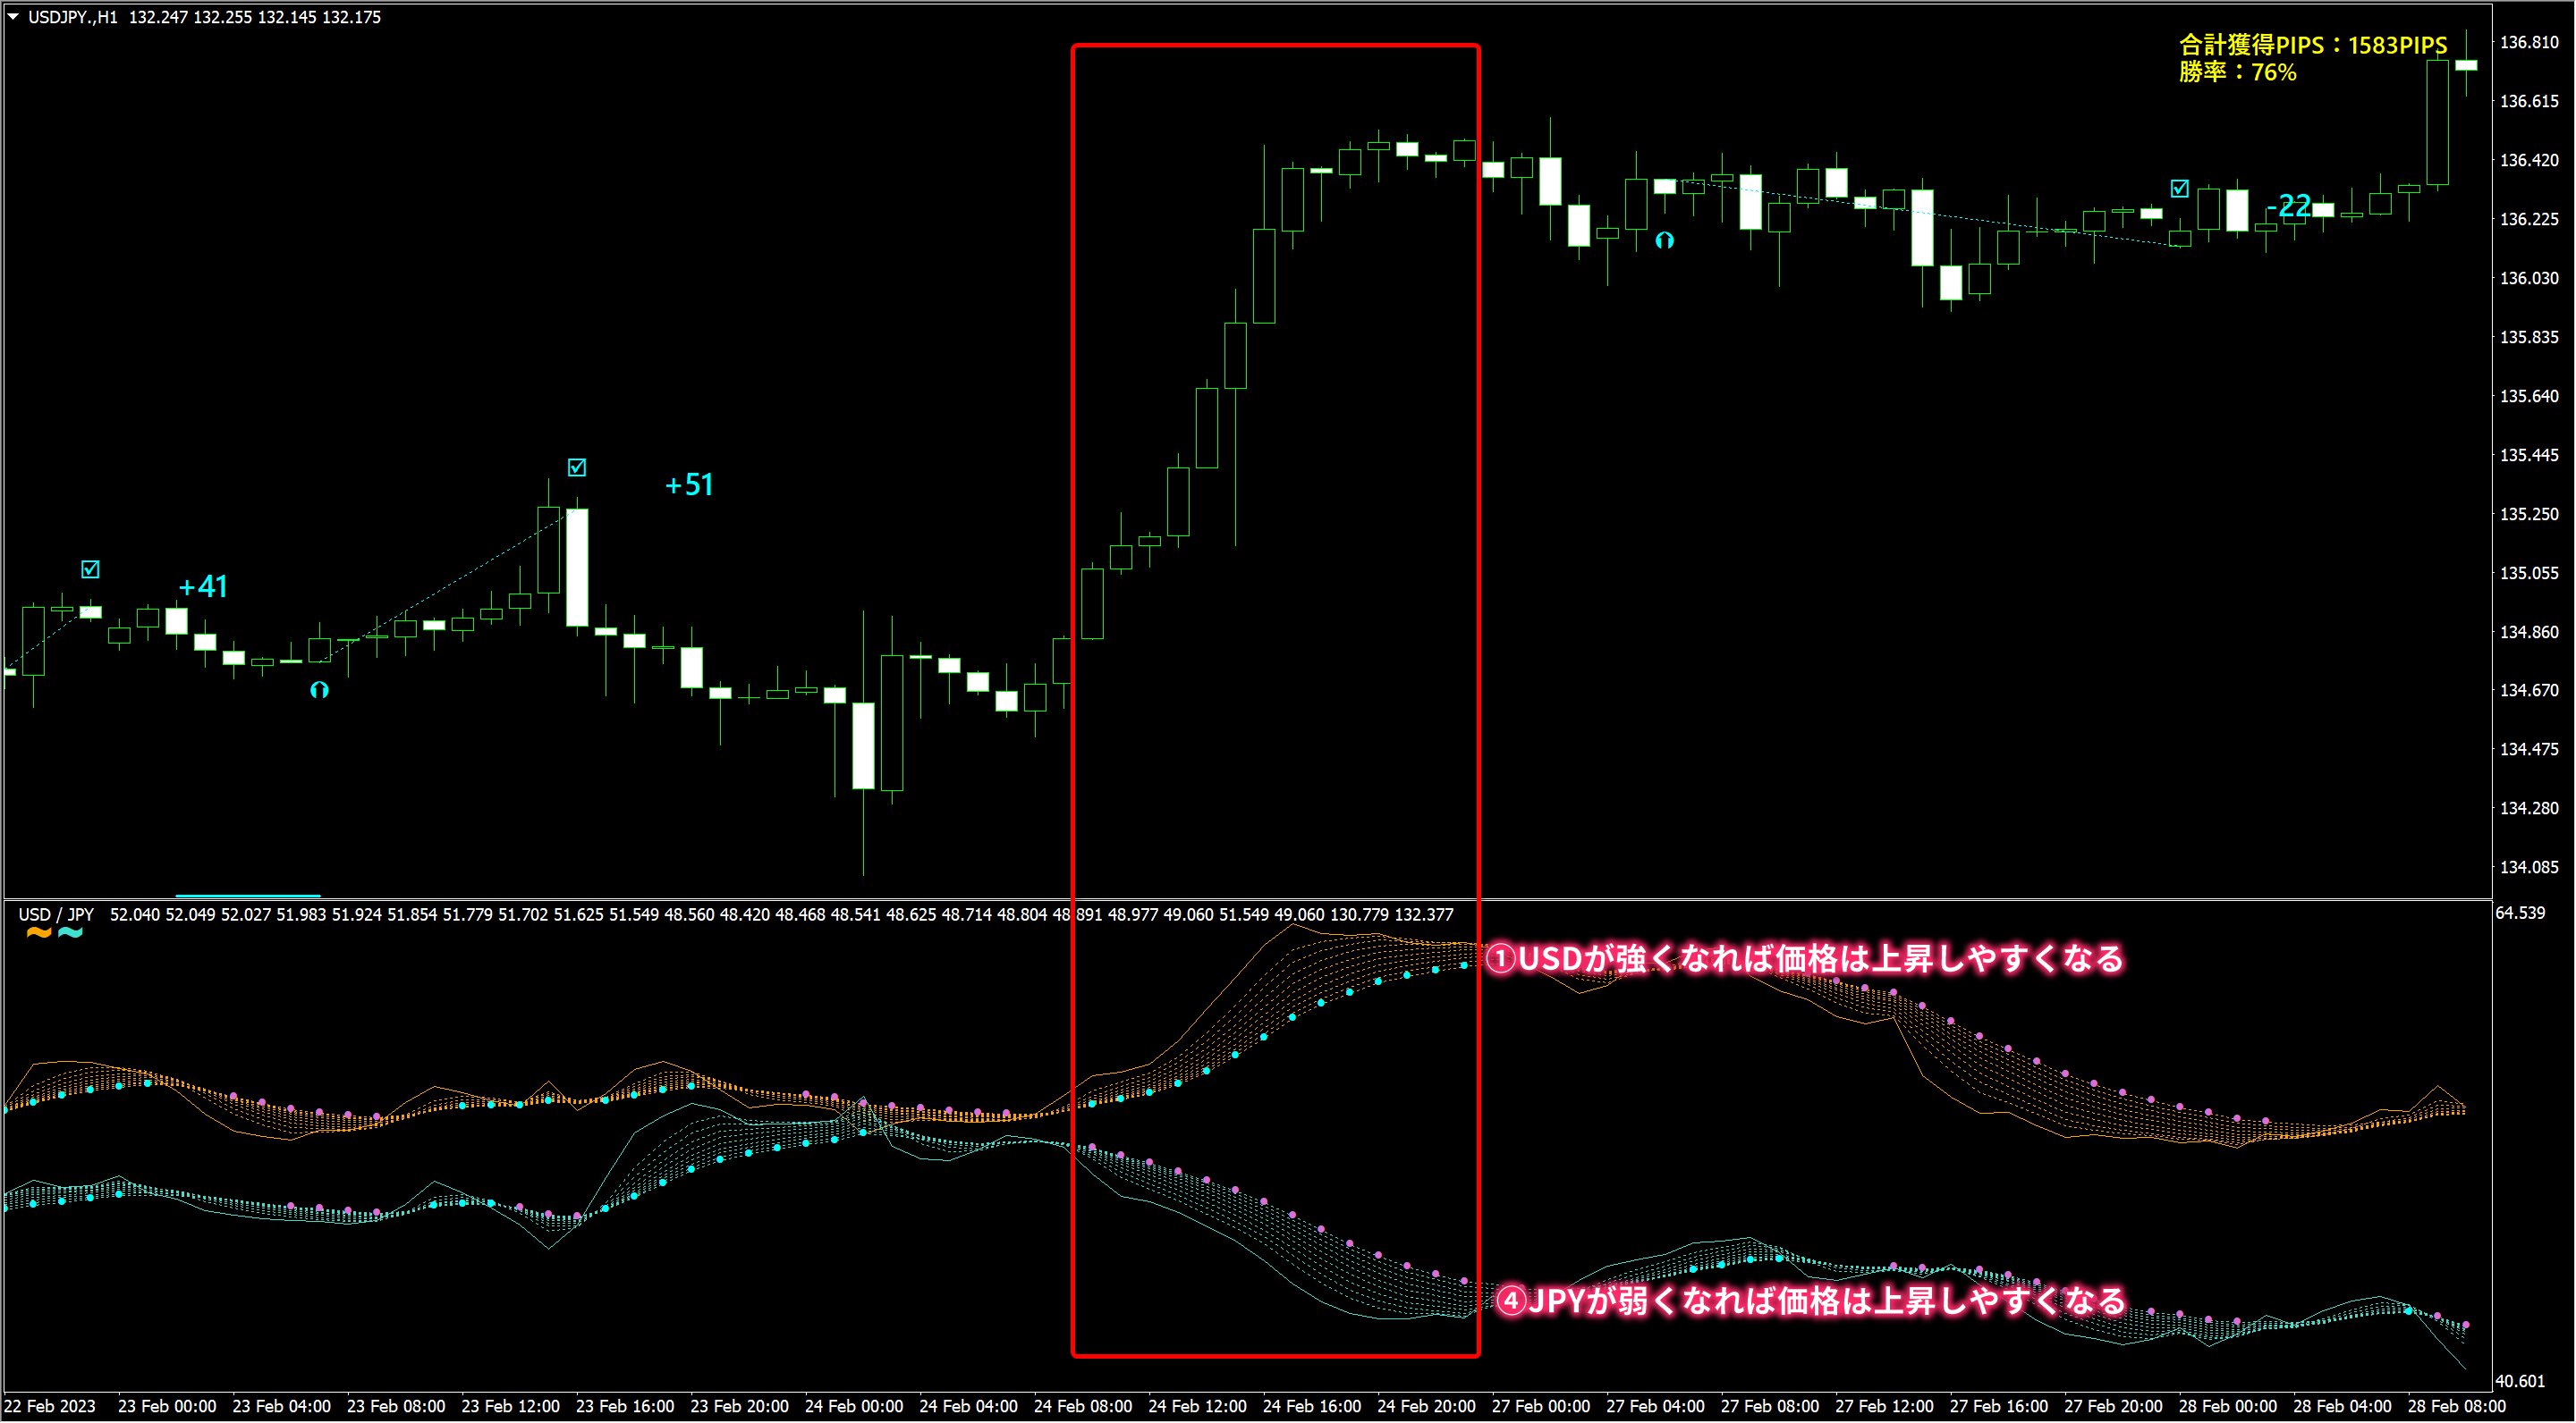This screenshot has width=2576, height=1423.
Task: Click the cyan wave icon under USD / JPY
Action: 70,933
